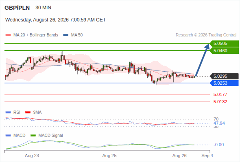Click the Aug 23 date axis label
The width and height of the screenshot is (240, 162).
click(x=32, y=156)
